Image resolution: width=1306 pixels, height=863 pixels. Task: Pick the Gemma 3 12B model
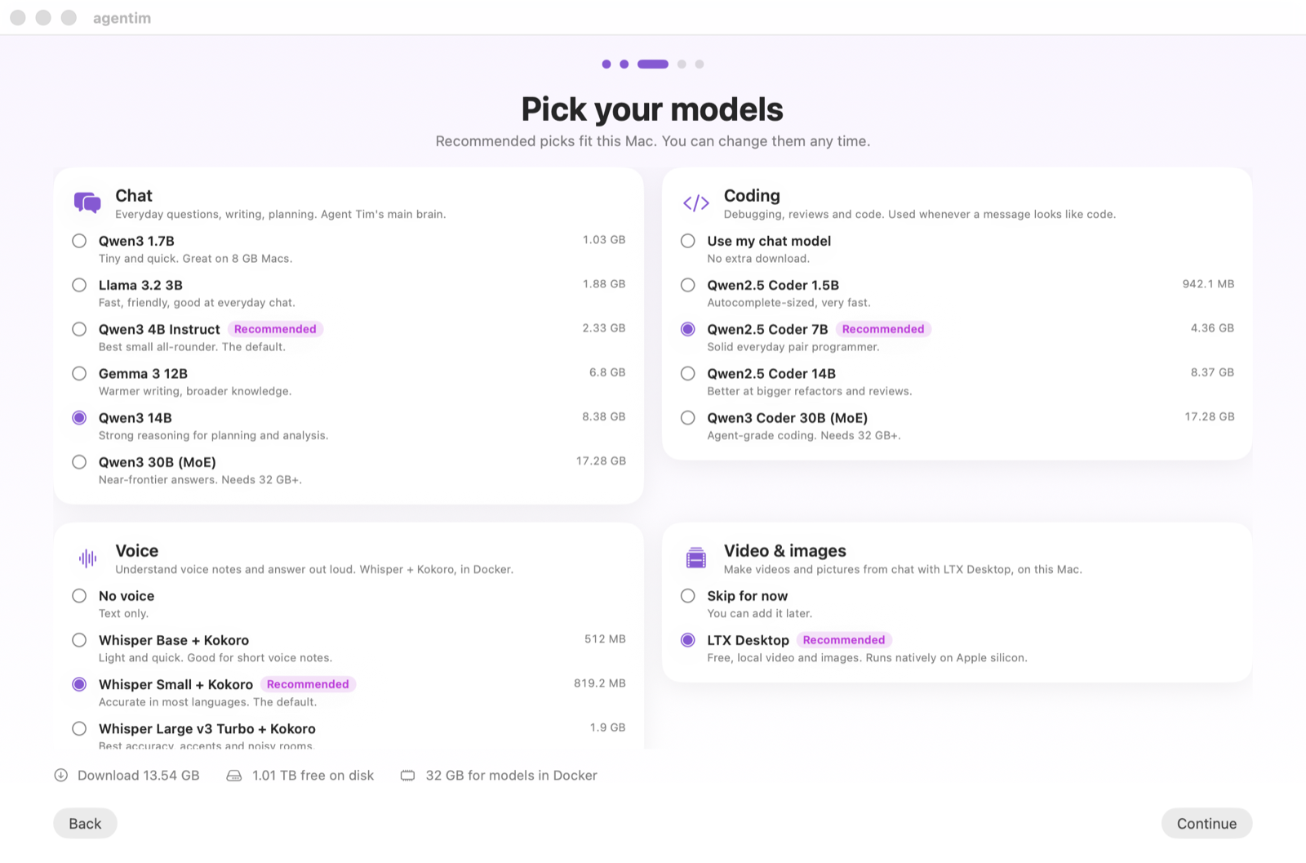[79, 373]
